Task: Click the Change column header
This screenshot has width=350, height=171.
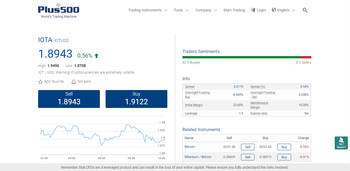Action: (x=304, y=138)
